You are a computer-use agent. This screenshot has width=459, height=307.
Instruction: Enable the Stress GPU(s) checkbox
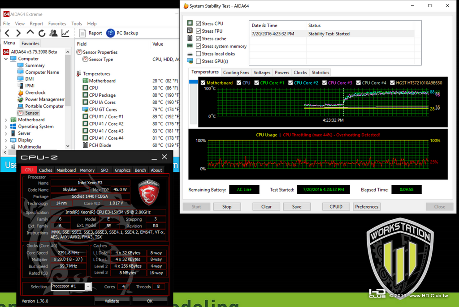point(199,61)
